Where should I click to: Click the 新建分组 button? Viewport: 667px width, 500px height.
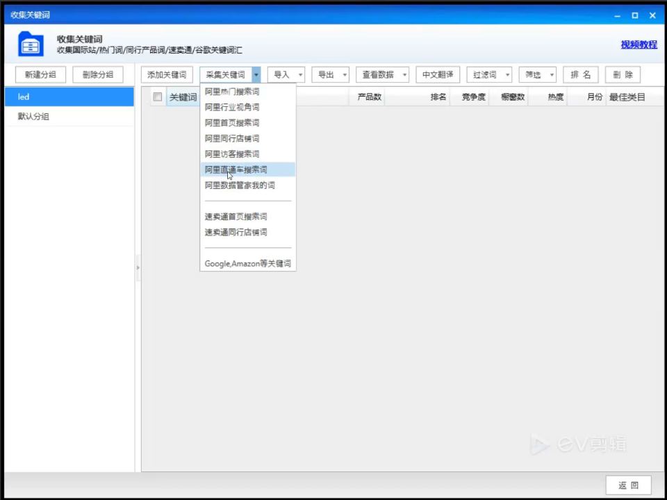pyautogui.click(x=40, y=75)
